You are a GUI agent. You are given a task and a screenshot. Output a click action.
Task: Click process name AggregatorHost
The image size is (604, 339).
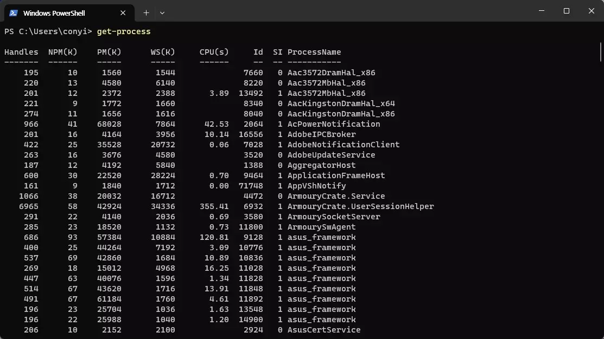click(x=322, y=165)
